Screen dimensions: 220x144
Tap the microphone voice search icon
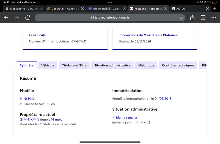[182, 18]
